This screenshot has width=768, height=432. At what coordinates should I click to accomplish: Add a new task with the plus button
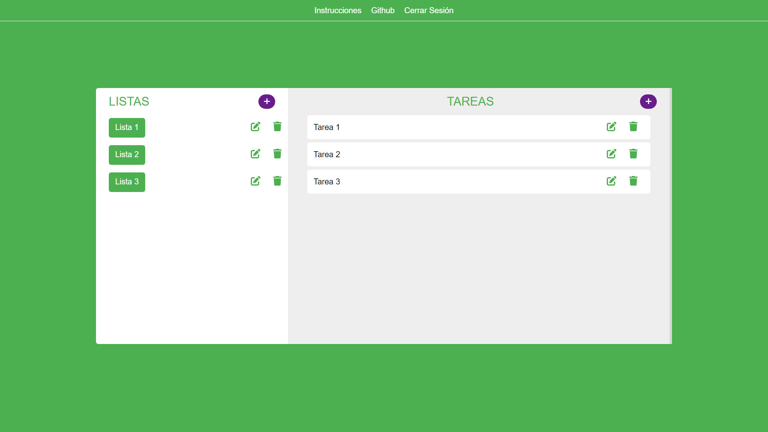pyautogui.click(x=648, y=101)
